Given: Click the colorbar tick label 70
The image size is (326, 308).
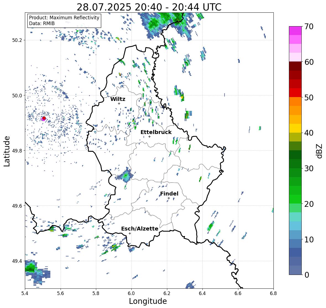Looking at the screenshot, I should coord(309,26).
